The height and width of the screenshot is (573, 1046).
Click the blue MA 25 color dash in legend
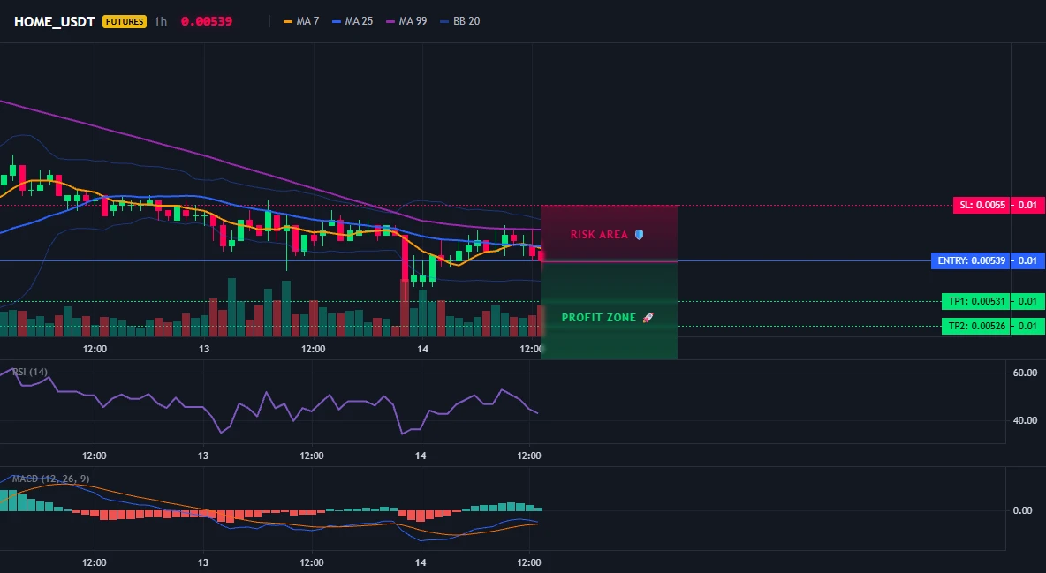(337, 21)
